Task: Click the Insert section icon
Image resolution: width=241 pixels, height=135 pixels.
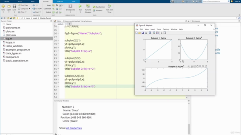Action: [53, 5]
